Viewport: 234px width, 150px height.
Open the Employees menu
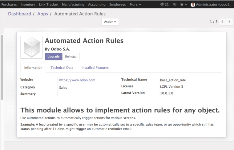[x=118, y=5]
